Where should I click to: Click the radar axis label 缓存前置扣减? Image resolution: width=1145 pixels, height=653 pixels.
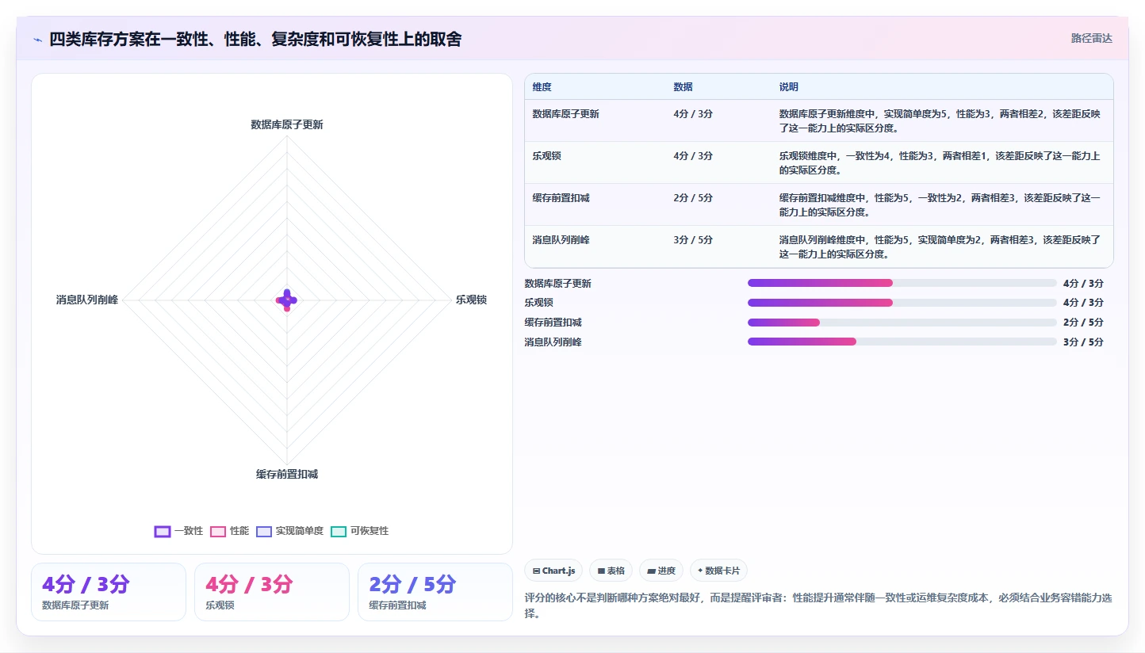pos(287,474)
